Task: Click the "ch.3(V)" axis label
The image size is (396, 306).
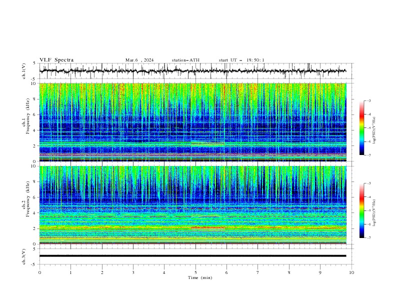Action: click(x=24, y=256)
